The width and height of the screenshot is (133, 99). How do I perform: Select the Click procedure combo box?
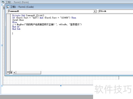pyautogui.click(x=116, y=11)
